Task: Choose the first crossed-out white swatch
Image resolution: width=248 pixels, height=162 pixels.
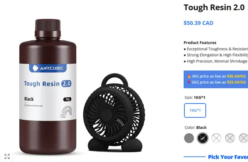Action: pos(216,138)
